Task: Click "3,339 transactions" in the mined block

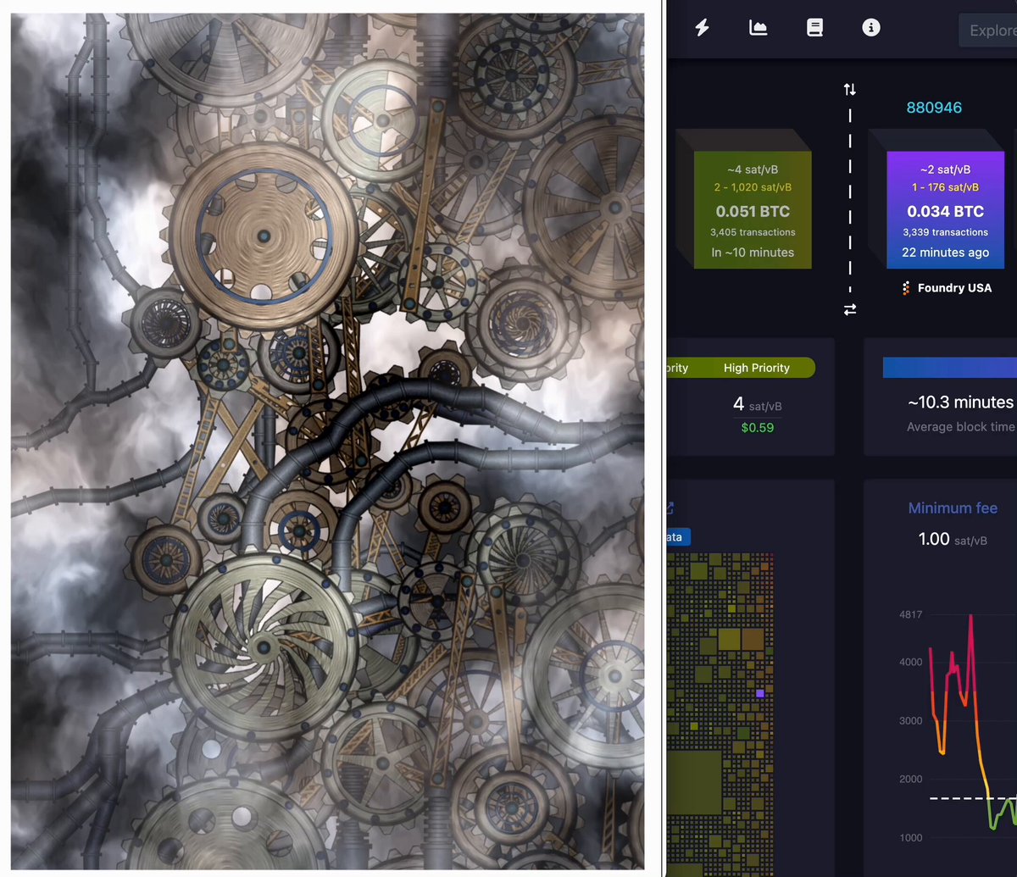Action: (946, 232)
